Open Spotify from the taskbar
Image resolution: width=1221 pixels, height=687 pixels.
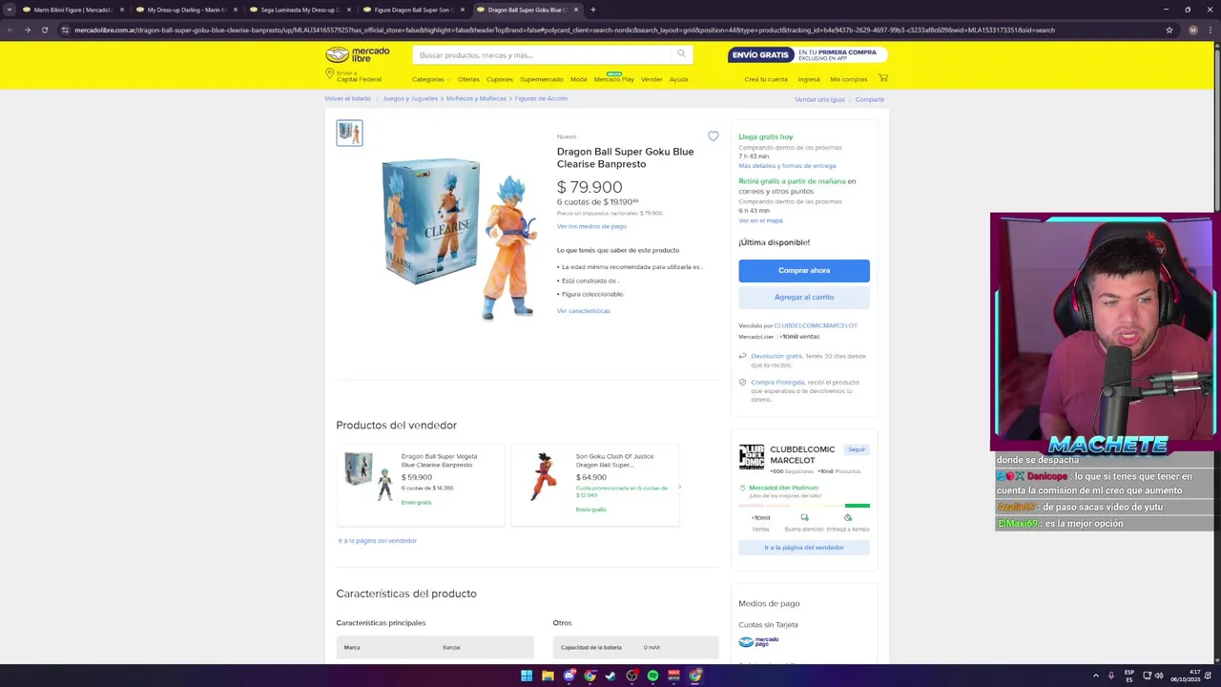pos(652,676)
